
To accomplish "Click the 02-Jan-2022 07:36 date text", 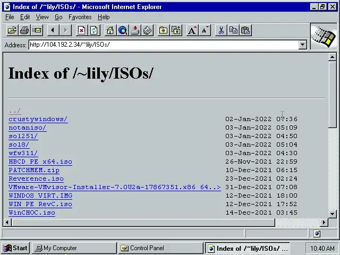I will coord(261,119).
